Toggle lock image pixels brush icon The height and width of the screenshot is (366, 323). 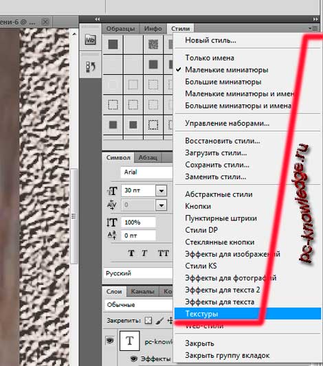tap(159, 321)
